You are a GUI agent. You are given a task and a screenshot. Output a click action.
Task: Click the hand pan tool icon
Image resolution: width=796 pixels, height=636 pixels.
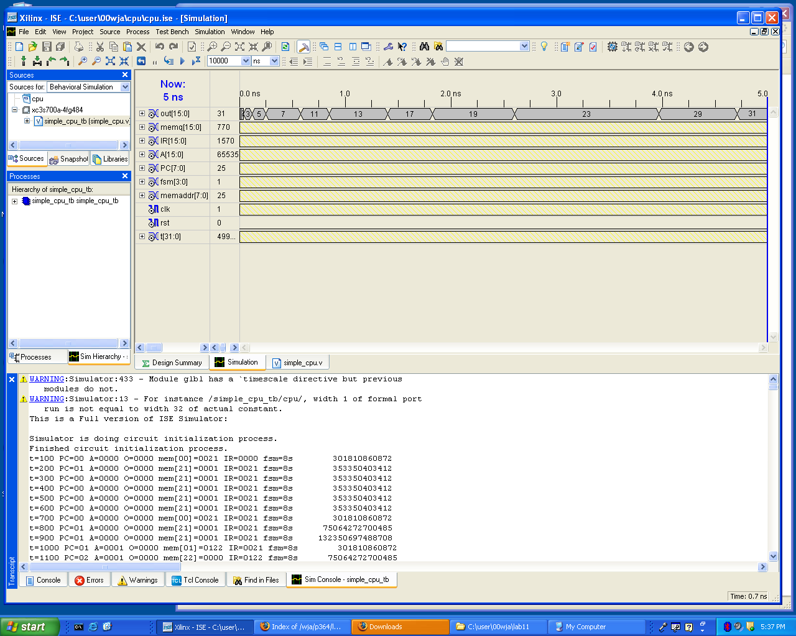(x=445, y=61)
